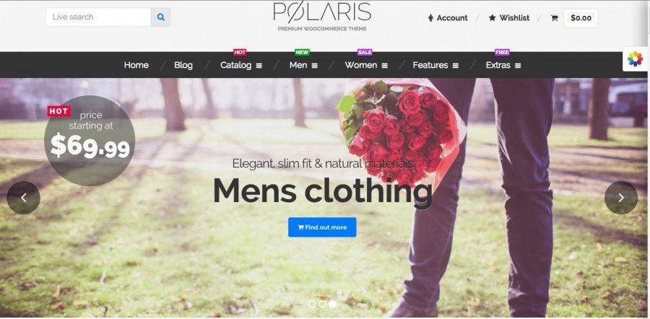650x319 pixels.
Task: Go to previous slide arrow
Action: [x=24, y=198]
